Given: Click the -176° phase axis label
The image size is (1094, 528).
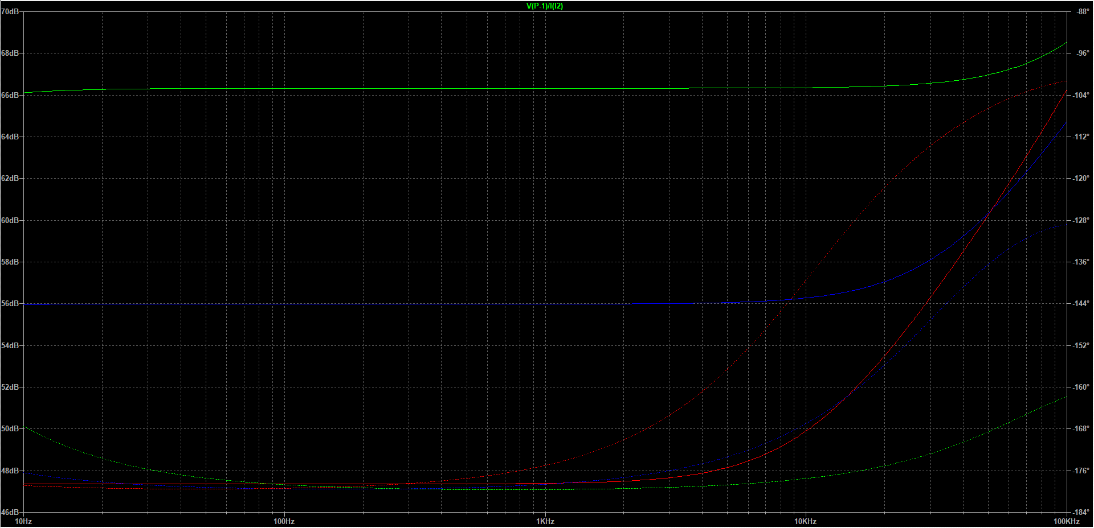Looking at the screenshot, I should click(x=1081, y=471).
